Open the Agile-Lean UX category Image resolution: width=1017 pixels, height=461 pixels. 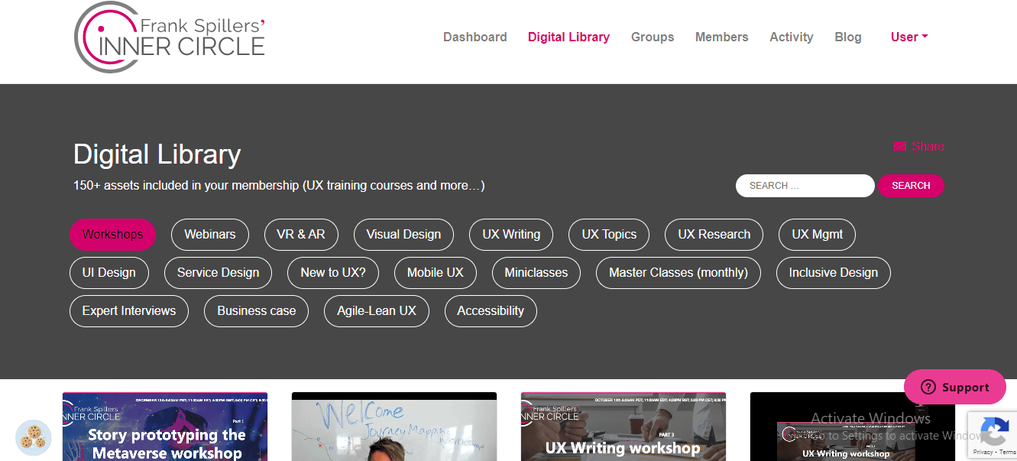pyautogui.click(x=377, y=311)
